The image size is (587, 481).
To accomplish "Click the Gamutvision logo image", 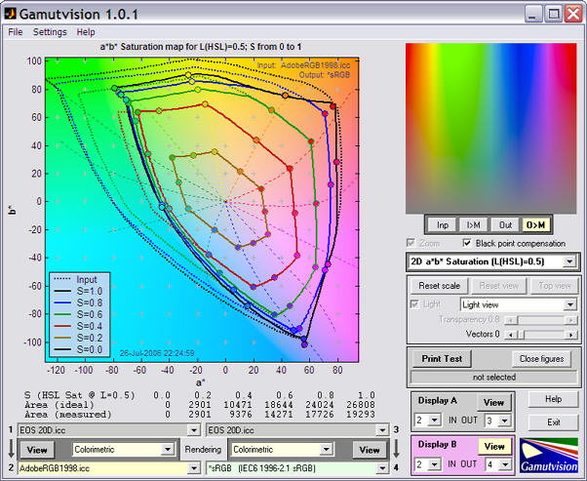I will pos(549,456).
